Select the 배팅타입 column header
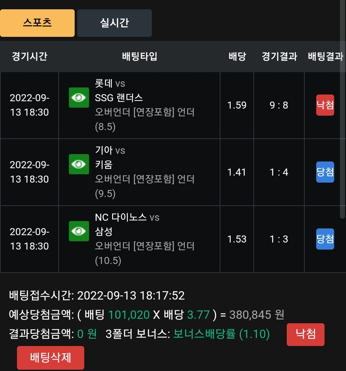 (140, 56)
